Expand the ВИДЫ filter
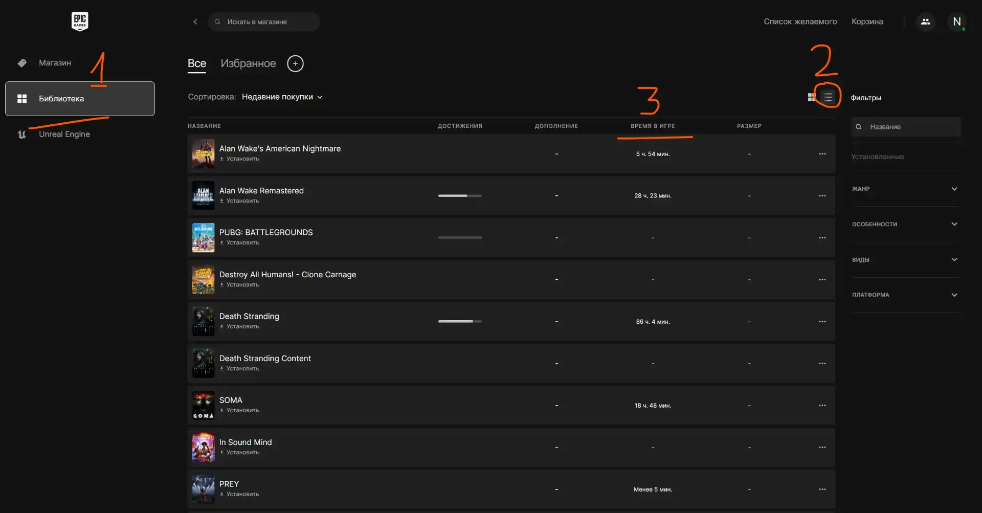The width and height of the screenshot is (982, 513). [x=905, y=259]
